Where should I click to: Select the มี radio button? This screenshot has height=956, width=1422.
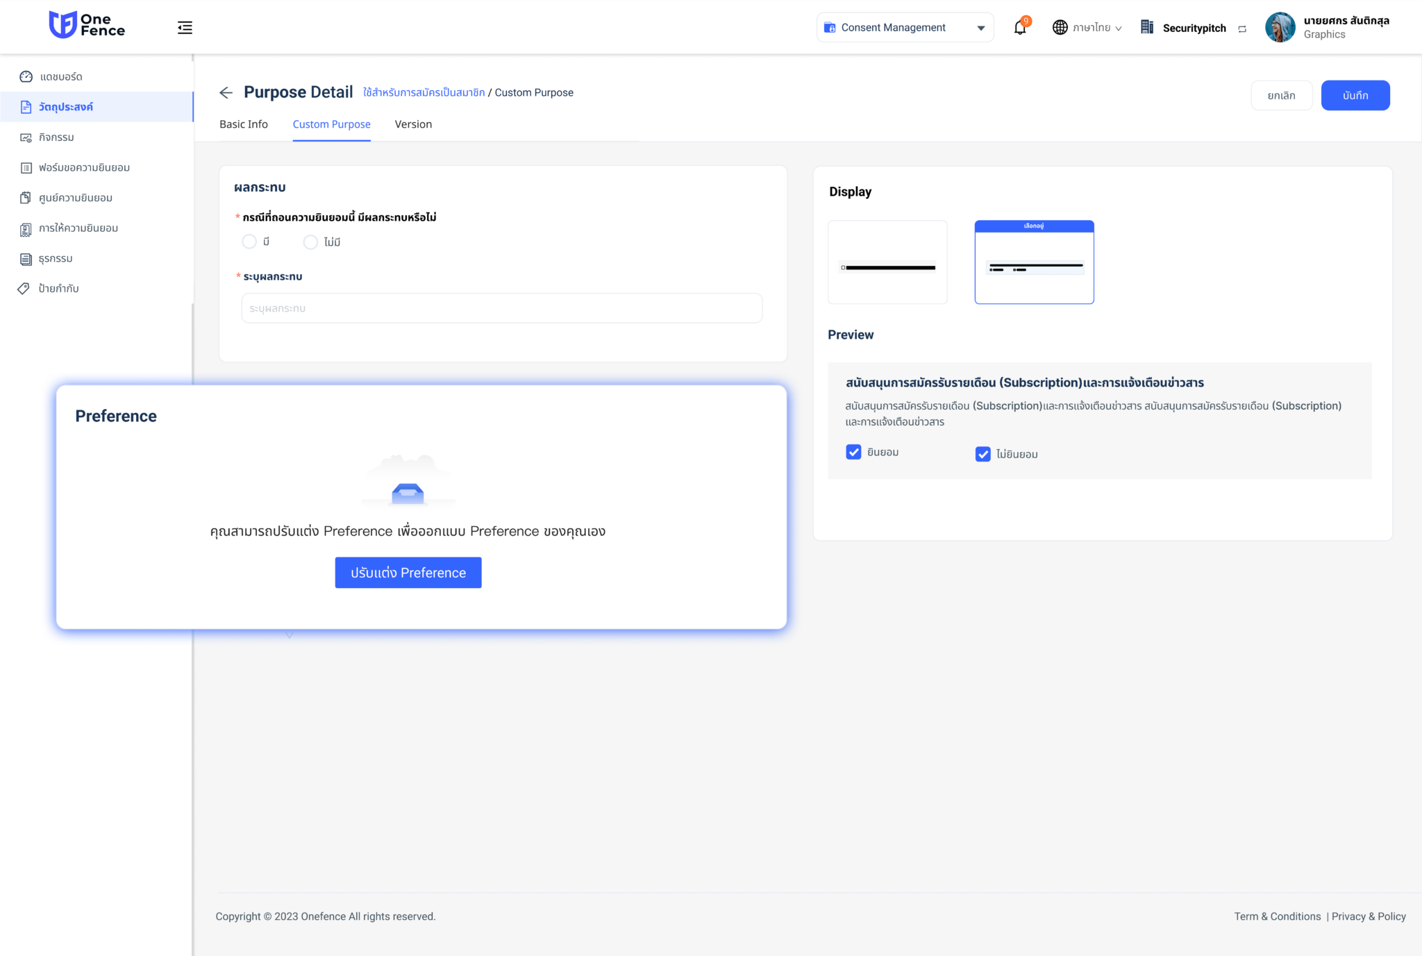249,242
